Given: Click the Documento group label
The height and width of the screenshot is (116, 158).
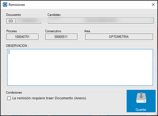Looking at the screenshot, I should click(x=14, y=15).
